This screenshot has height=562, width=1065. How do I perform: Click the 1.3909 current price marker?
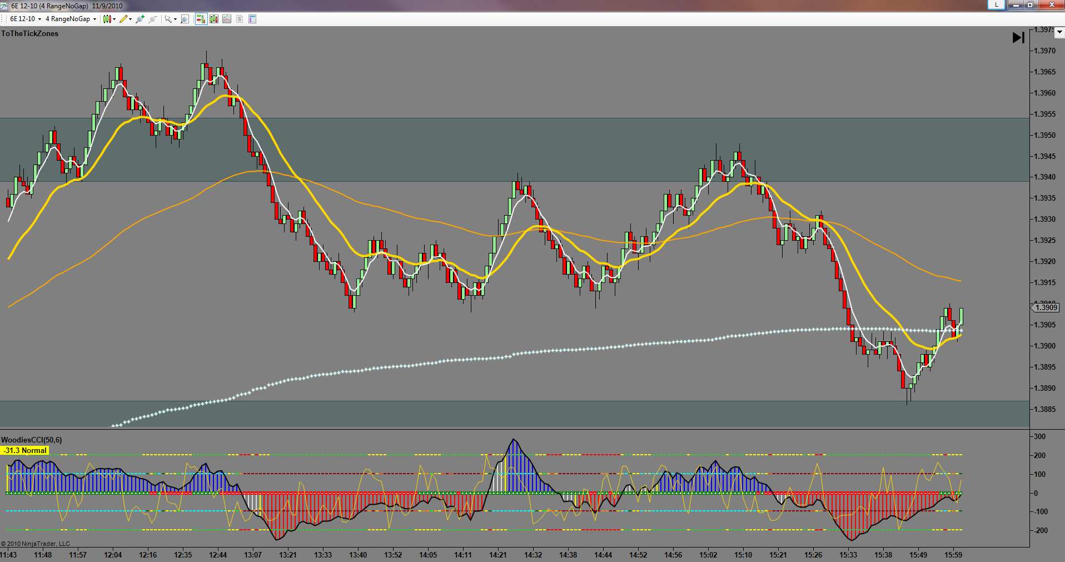(x=1046, y=307)
